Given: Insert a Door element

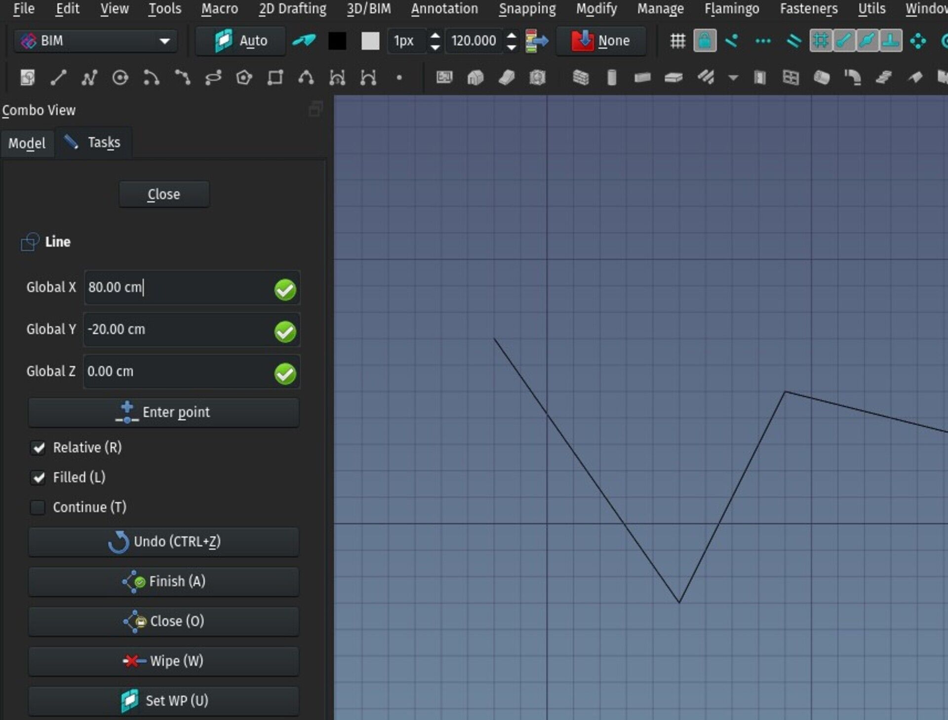Looking at the screenshot, I should 760,78.
